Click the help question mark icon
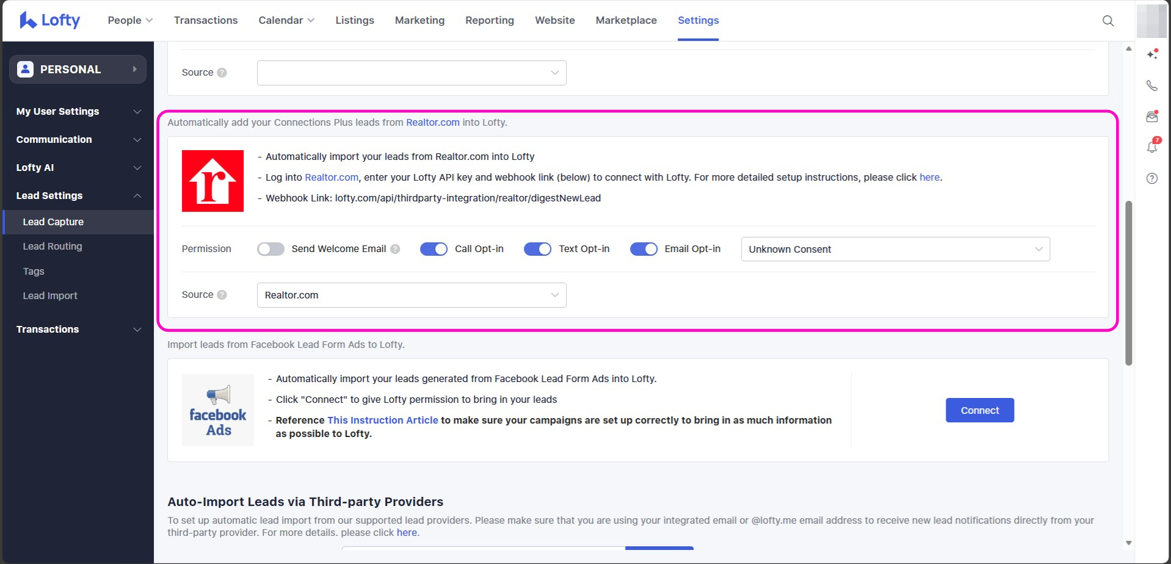This screenshot has width=1171, height=564. (1151, 178)
